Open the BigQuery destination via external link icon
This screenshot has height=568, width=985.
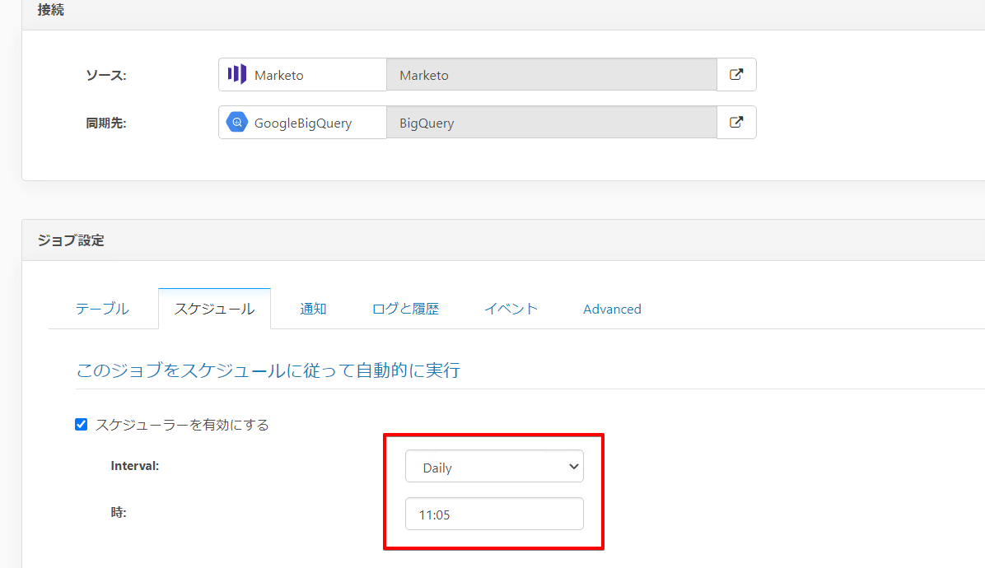tap(735, 122)
